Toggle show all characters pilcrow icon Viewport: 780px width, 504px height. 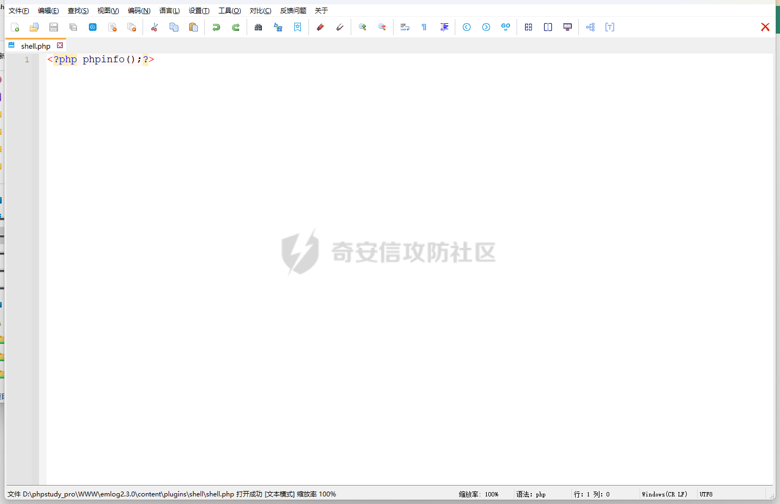click(x=424, y=27)
